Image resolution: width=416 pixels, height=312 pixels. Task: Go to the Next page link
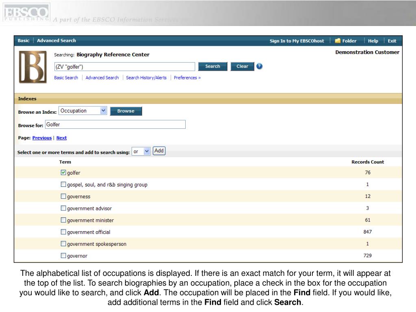pos(62,138)
